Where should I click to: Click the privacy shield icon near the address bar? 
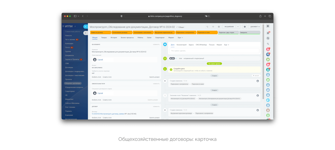122,16
